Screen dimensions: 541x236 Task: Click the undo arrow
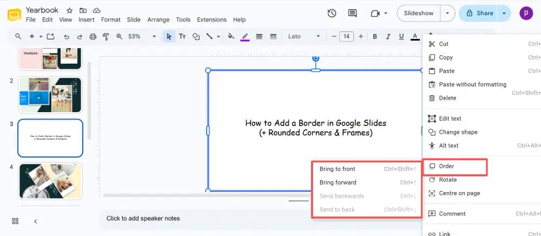pos(67,37)
